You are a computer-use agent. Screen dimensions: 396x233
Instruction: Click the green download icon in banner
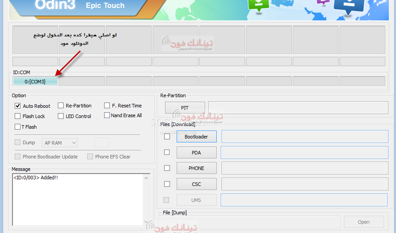259,5
